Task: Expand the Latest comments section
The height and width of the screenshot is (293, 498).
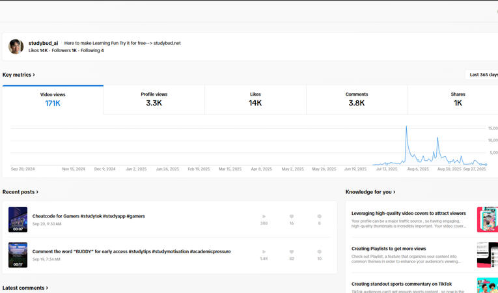Action: [25, 288]
